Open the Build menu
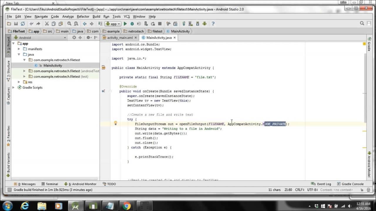 coord(96,16)
